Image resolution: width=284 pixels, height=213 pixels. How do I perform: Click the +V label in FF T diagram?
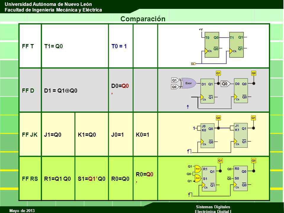pos(201,29)
